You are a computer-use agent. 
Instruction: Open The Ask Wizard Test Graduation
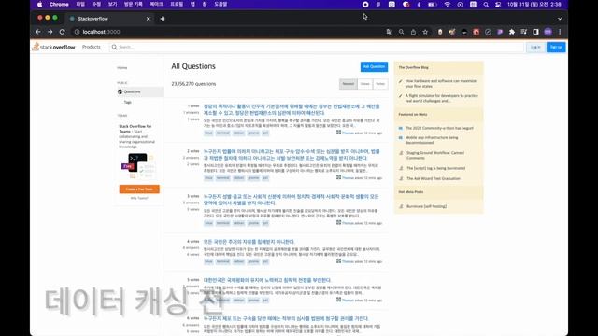(x=434, y=178)
